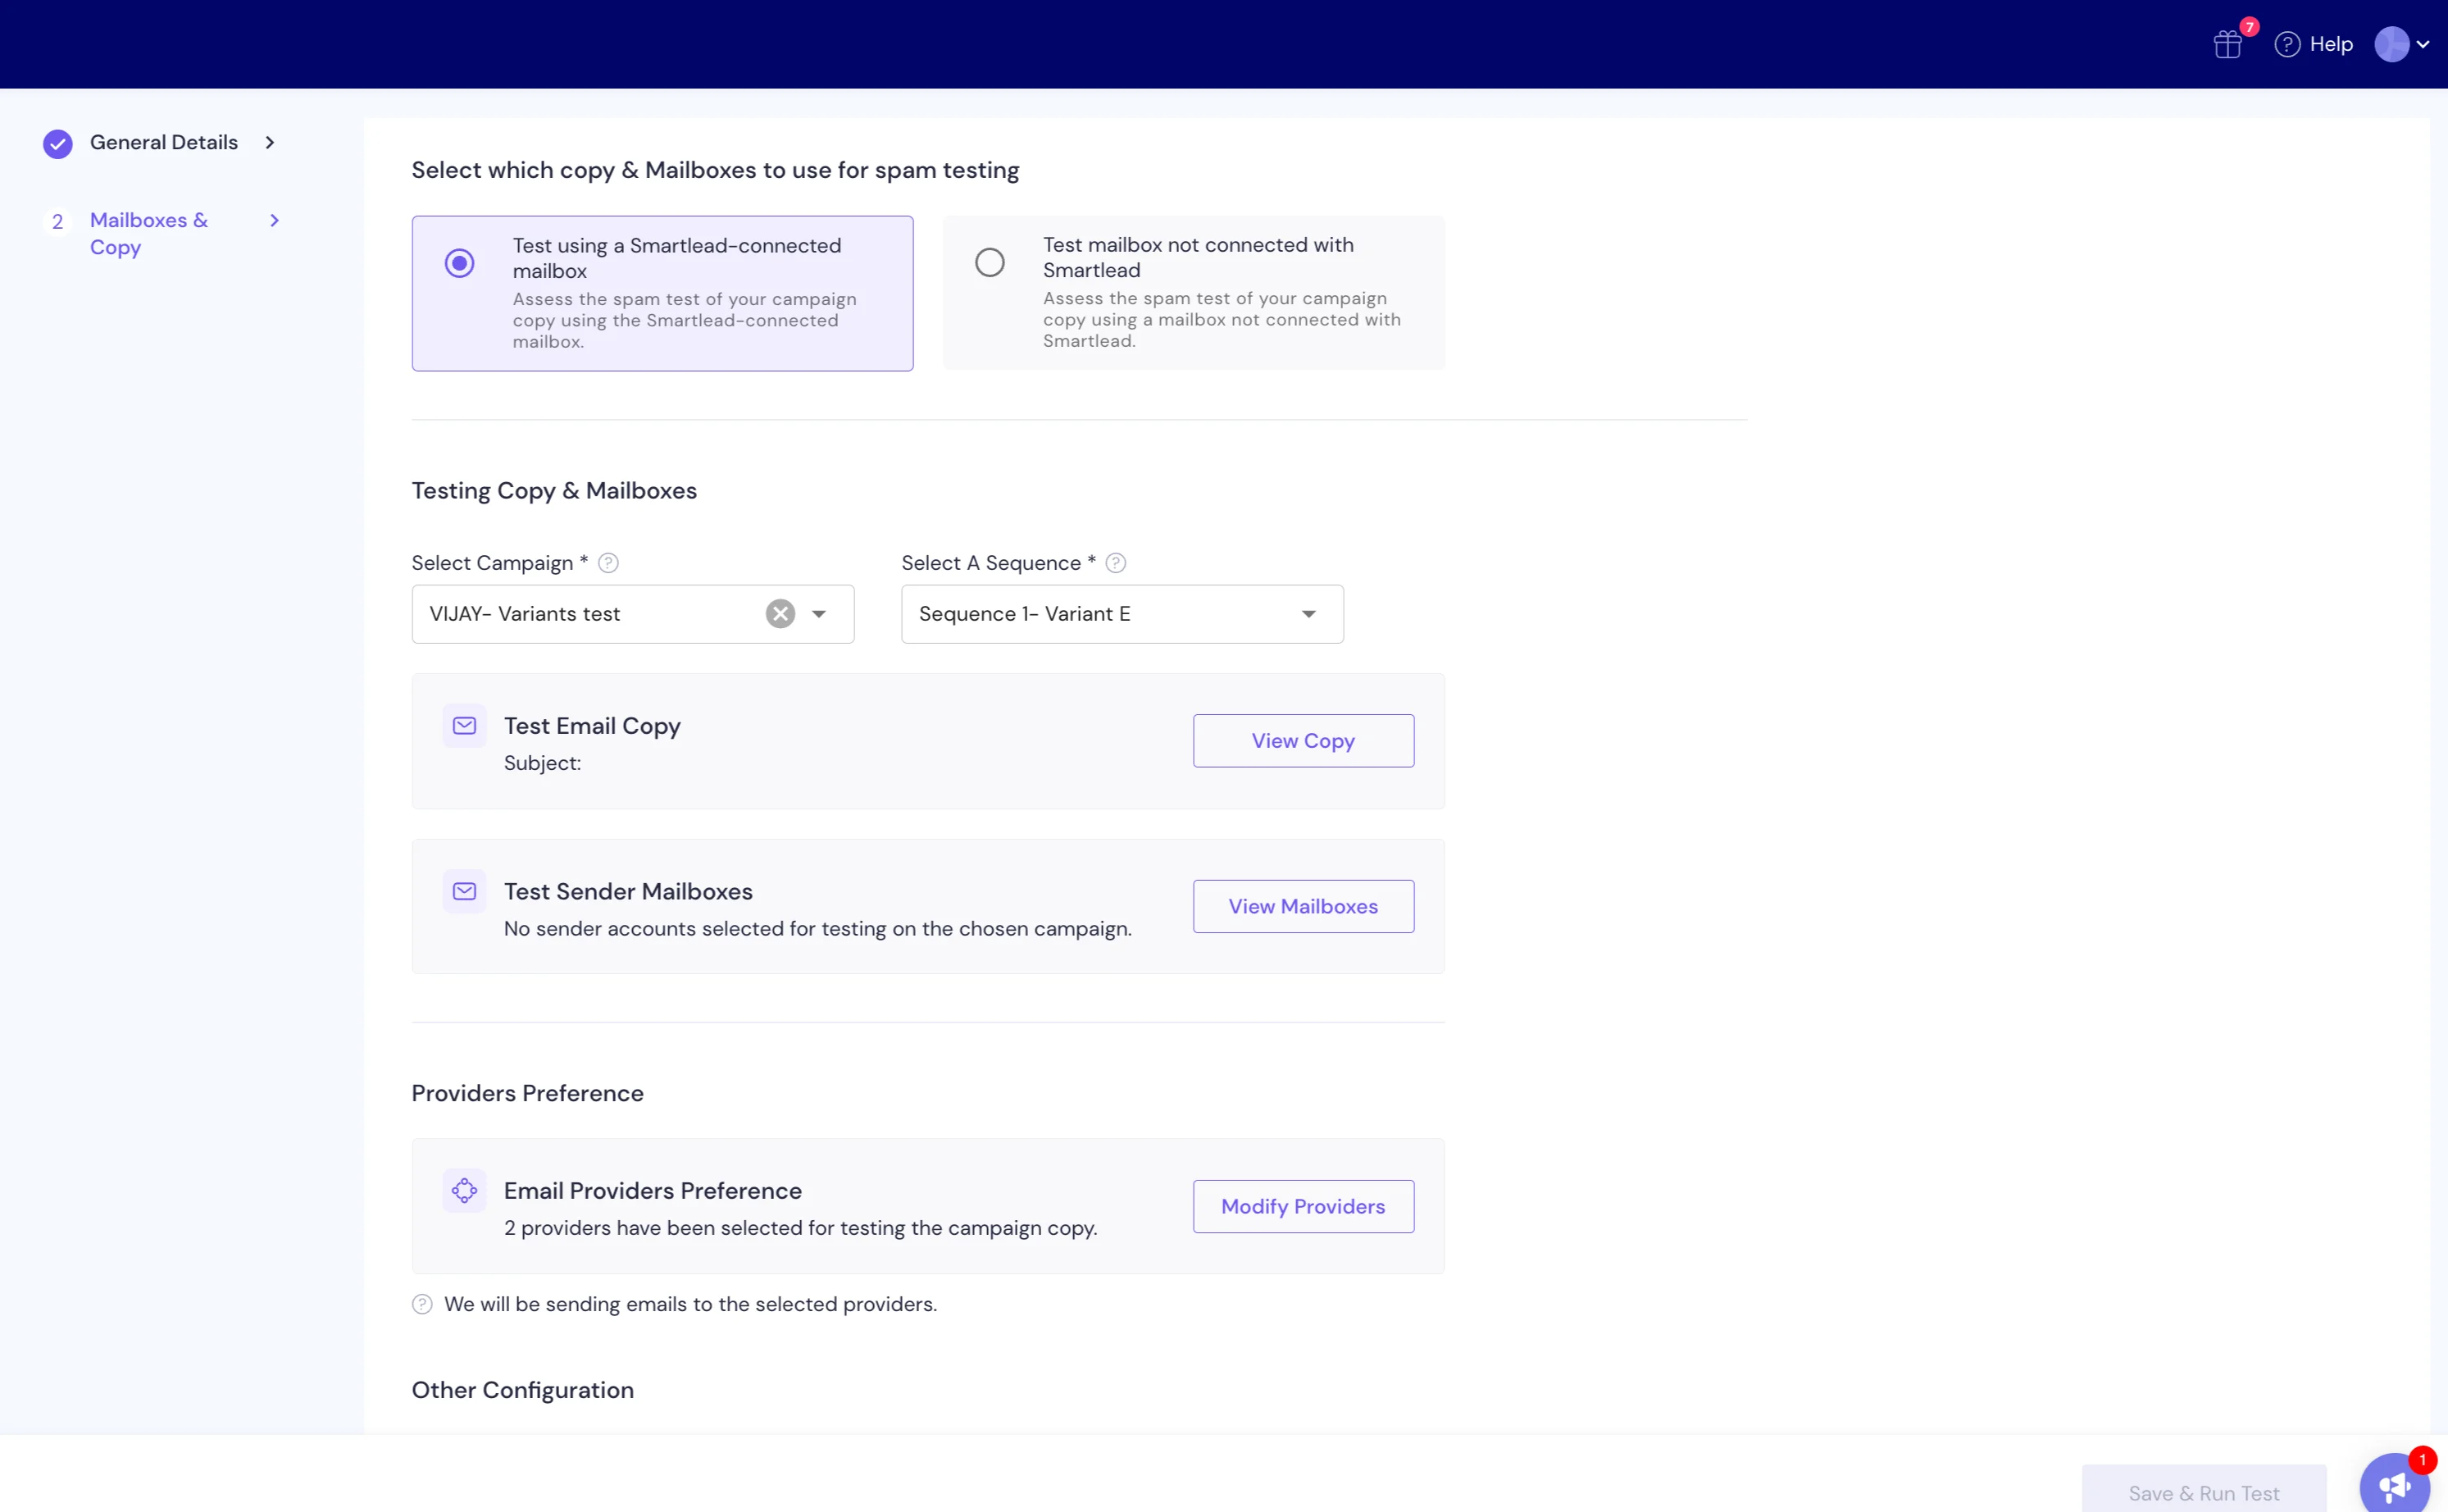The height and width of the screenshot is (1512, 2448).
Task: Click the View Copy button
Action: pos(1303,740)
